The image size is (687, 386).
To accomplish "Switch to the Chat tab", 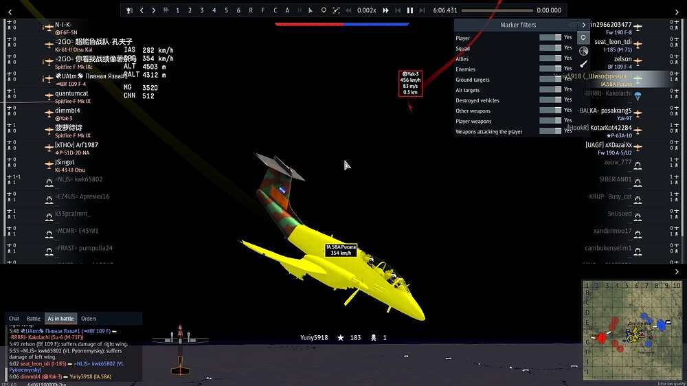I will pyautogui.click(x=14, y=319).
